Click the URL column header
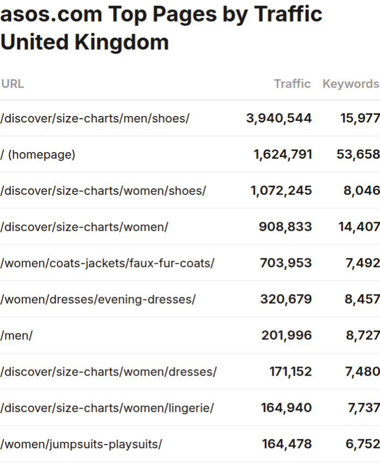This screenshot has height=464, width=380. coord(12,84)
